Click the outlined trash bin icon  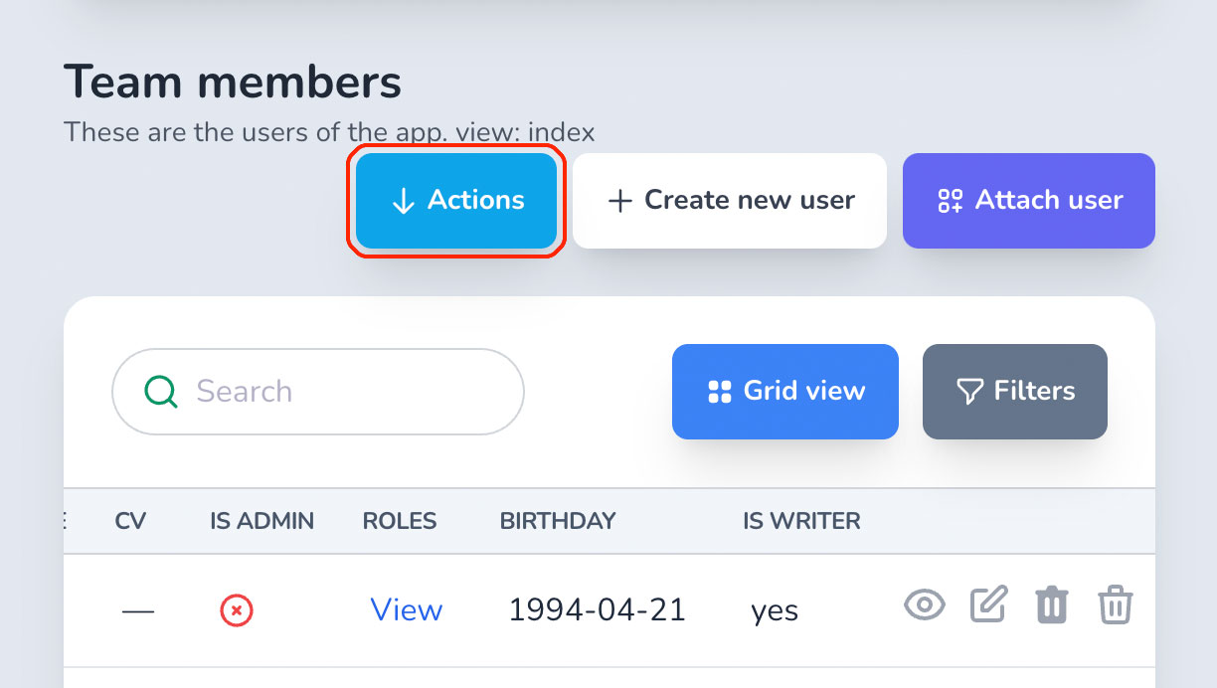point(1115,604)
